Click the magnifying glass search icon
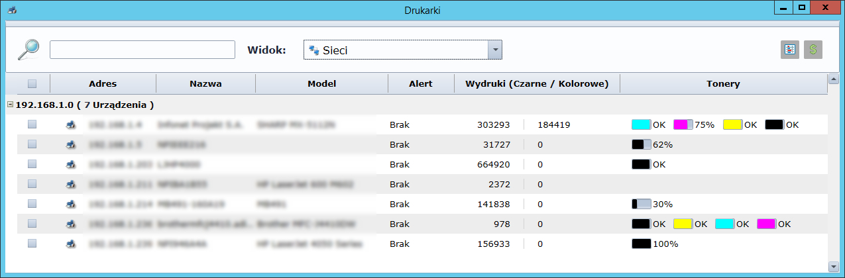The height and width of the screenshot is (278, 845). pos(28,50)
